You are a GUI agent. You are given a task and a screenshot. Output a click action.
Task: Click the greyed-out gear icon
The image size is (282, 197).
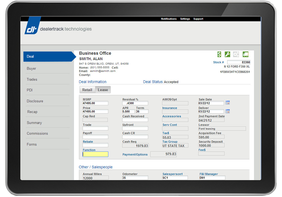click(x=236, y=54)
